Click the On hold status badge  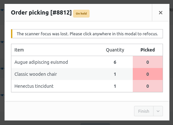[x=81, y=14]
